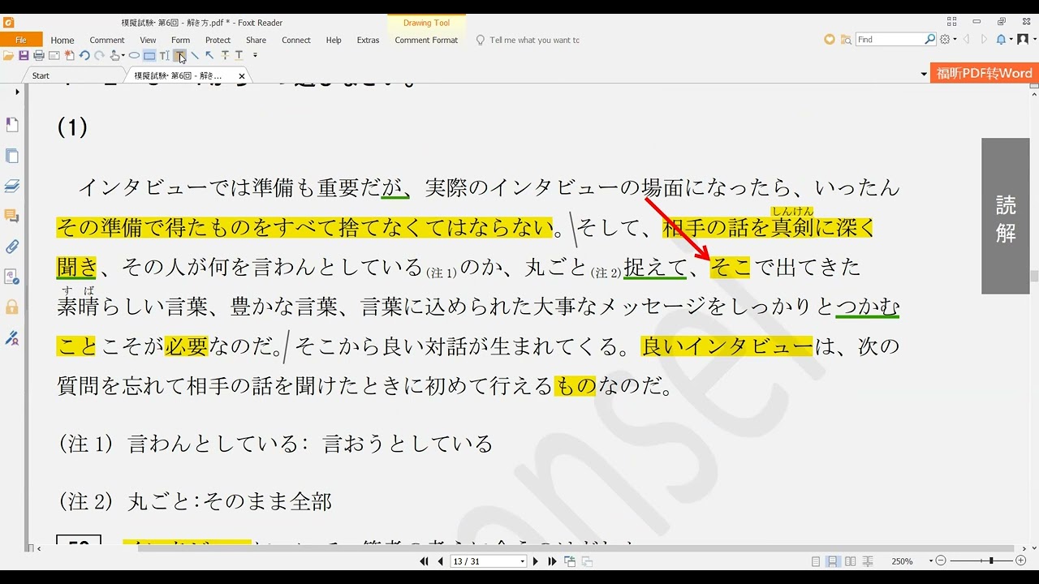Viewport: 1039px width, 584px height.
Task: Select the Typewriter text tool
Action: pos(165,56)
